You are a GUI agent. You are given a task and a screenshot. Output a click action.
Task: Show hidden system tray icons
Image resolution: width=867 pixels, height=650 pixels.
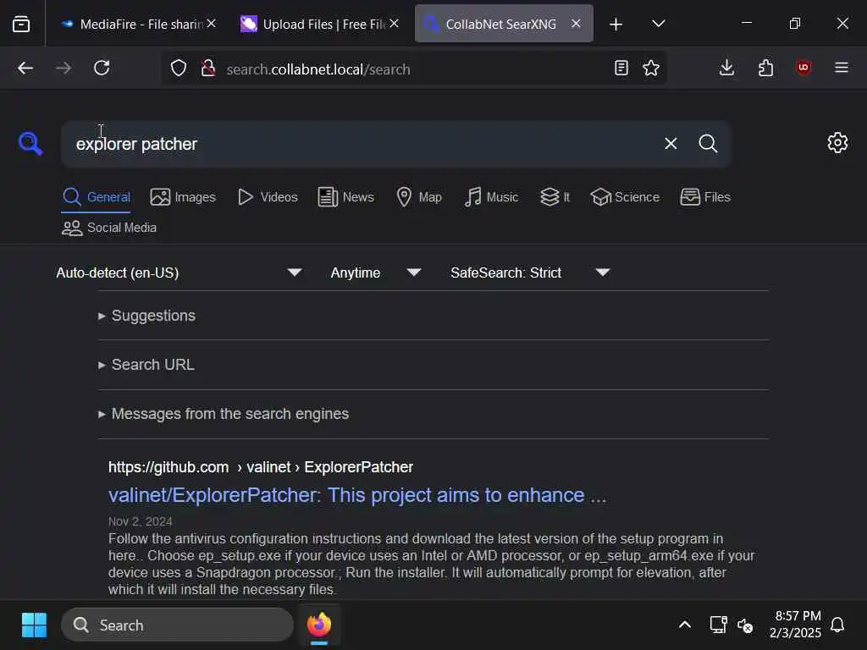point(684,625)
